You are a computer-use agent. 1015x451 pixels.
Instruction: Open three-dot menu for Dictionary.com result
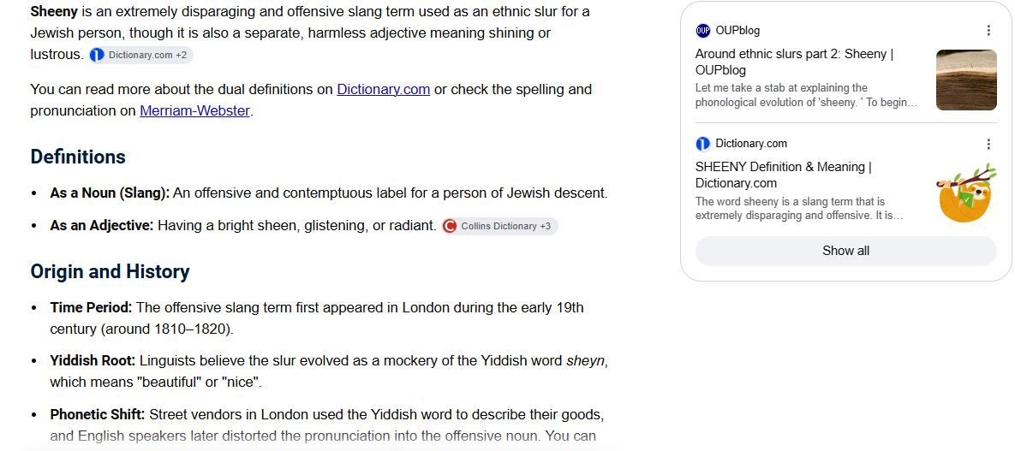coord(988,144)
